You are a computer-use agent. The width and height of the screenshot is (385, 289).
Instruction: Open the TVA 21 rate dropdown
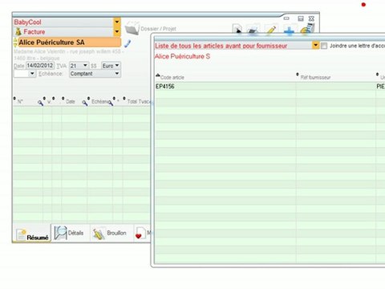tap(85, 65)
